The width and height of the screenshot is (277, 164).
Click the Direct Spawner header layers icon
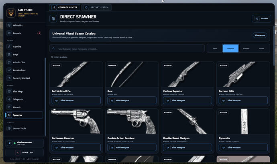point(53,19)
